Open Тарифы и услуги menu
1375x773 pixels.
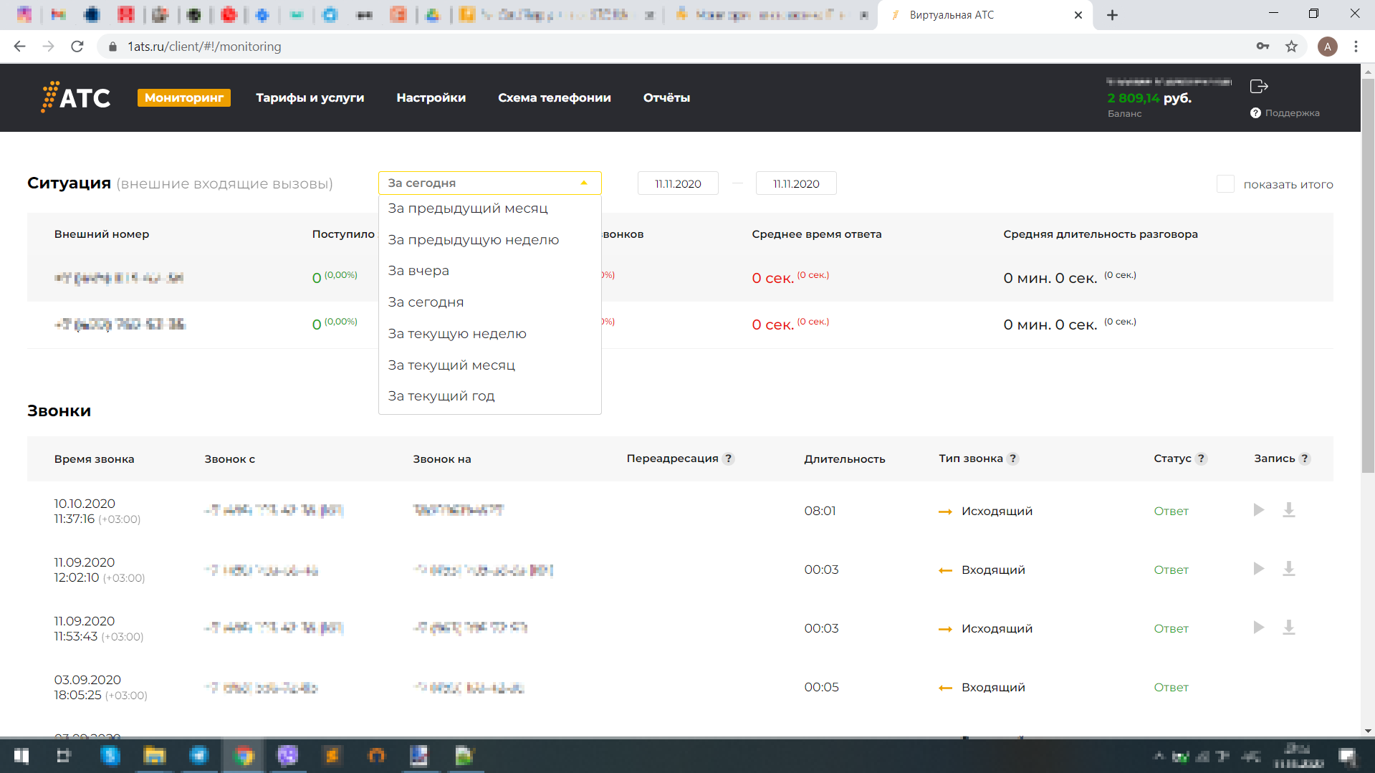click(x=310, y=98)
